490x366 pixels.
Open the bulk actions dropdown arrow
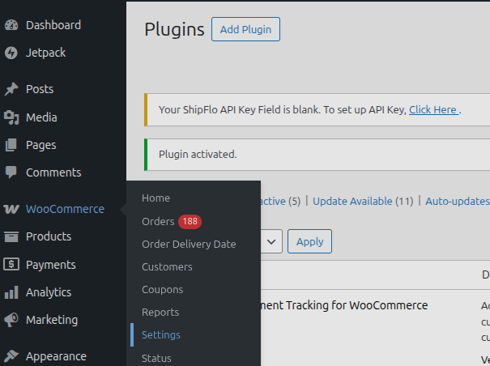tap(271, 241)
